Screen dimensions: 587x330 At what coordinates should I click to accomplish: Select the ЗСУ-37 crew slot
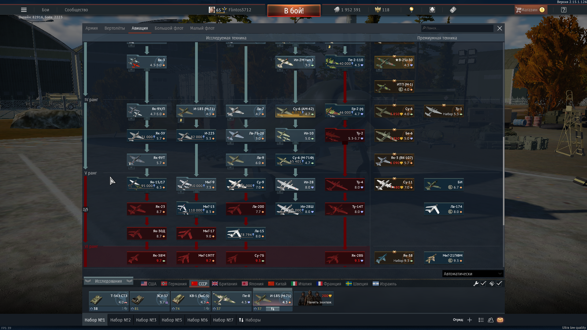click(x=150, y=299)
